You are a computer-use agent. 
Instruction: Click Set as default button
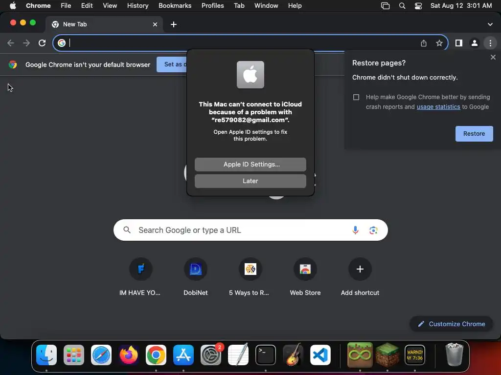pos(172,64)
